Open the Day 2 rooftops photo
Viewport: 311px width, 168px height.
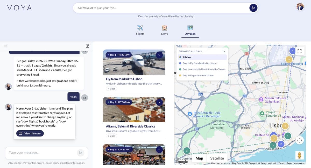134,109
